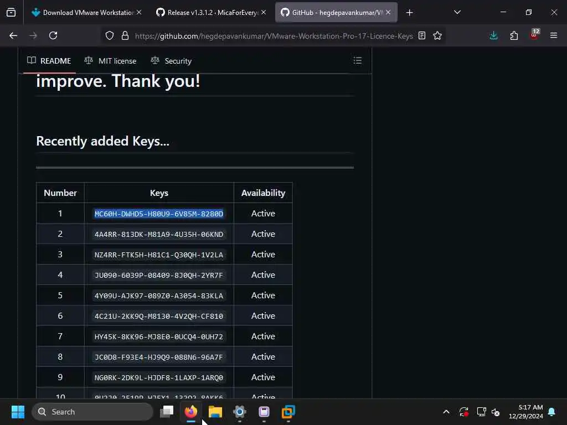Viewport: 567px width, 425px height.
Task: Toggle reader view for this page
Action: click(x=421, y=35)
